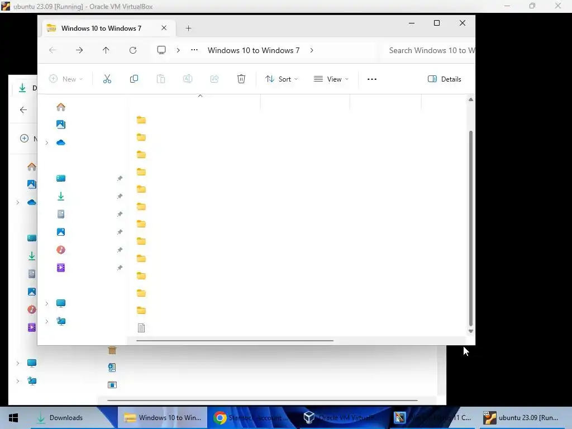Select This PC in front sidebar
Viewport: 572px width, 429px height.
point(61,303)
